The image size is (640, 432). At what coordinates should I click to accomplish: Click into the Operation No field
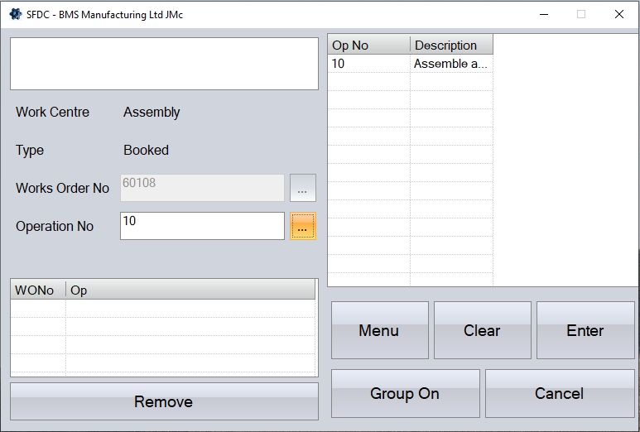click(x=202, y=226)
